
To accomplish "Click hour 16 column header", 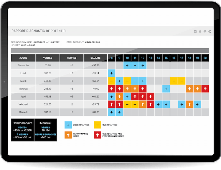I will [x=174, y=58].
